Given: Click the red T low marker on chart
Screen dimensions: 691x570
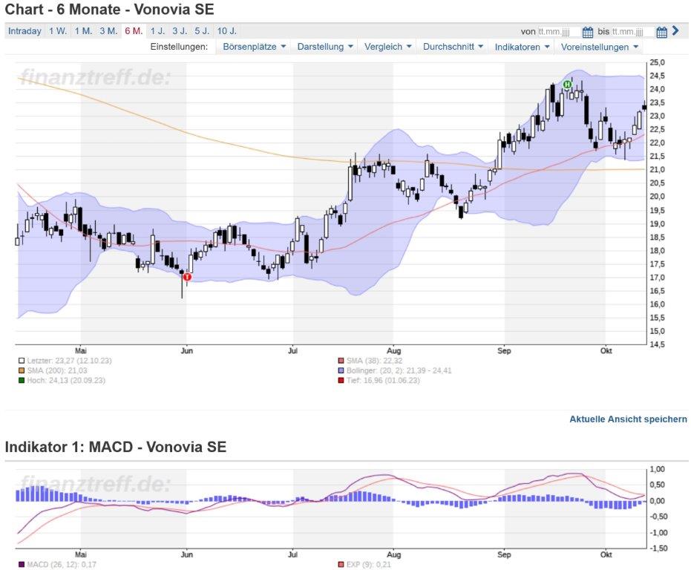Looking at the screenshot, I should coord(187,277).
